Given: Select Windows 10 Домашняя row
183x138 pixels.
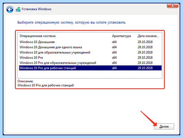Looking at the screenshot, I should point(90,42).
